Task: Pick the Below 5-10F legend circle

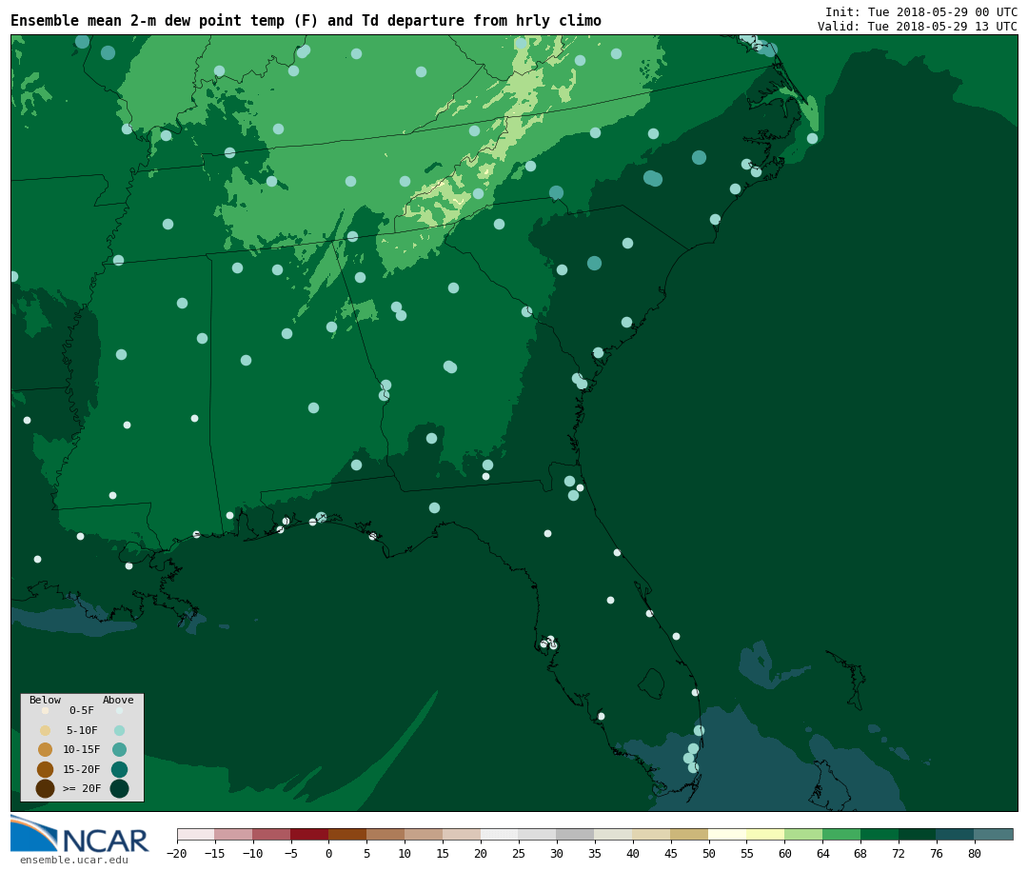Action: coord(45,730)
